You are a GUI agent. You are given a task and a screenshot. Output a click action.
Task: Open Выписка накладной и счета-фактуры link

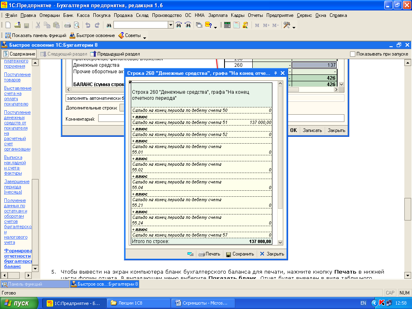pos(15,165)
